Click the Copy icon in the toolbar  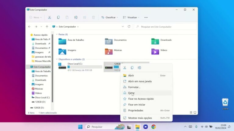[x=58, y=17]
